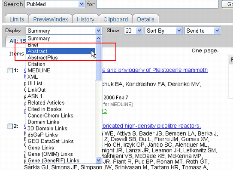This screenshot has width=233, height=170.
Task: Choose GEO DataSet Links option
Action: [61, 141]
